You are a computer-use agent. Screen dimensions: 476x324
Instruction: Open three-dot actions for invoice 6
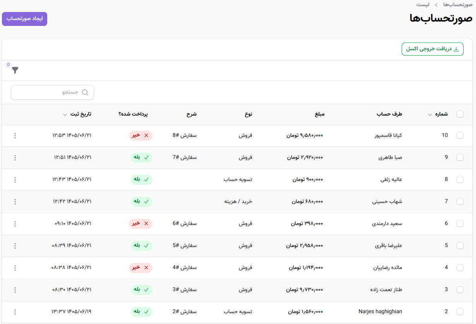pos(15,224)
